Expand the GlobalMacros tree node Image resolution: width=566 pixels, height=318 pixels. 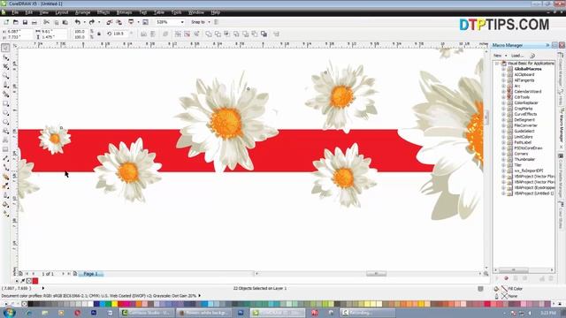tap(503, 69)
